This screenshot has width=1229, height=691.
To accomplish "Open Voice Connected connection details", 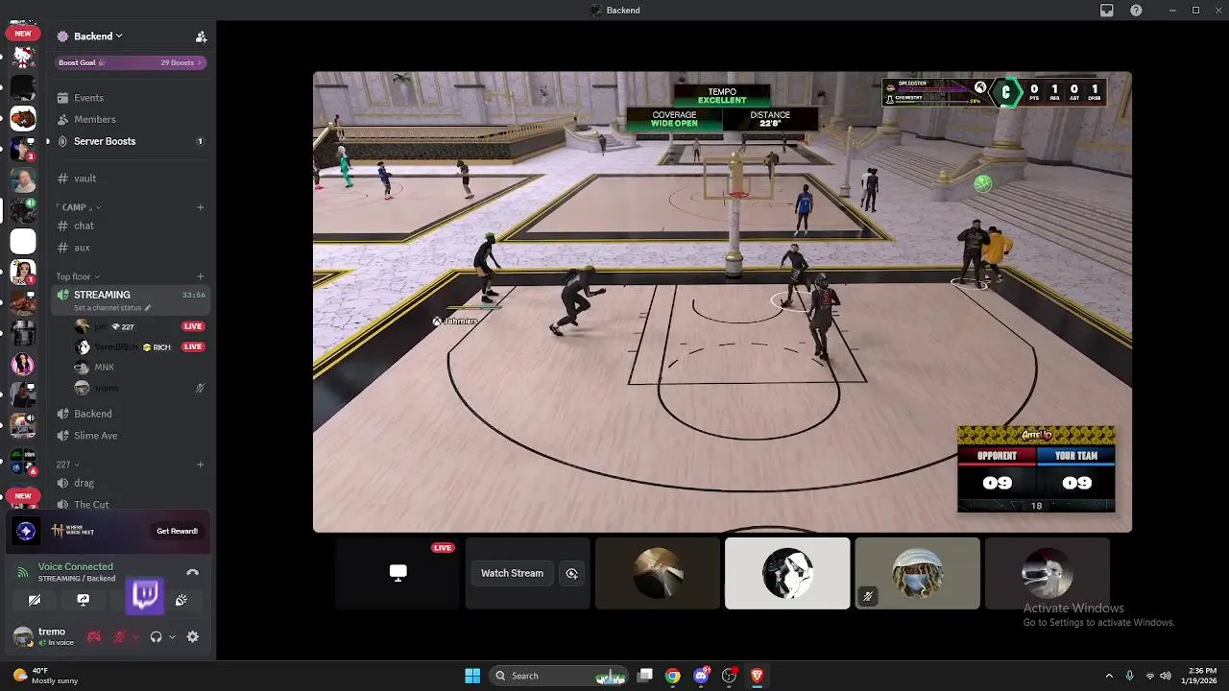I will pos(75,567).
